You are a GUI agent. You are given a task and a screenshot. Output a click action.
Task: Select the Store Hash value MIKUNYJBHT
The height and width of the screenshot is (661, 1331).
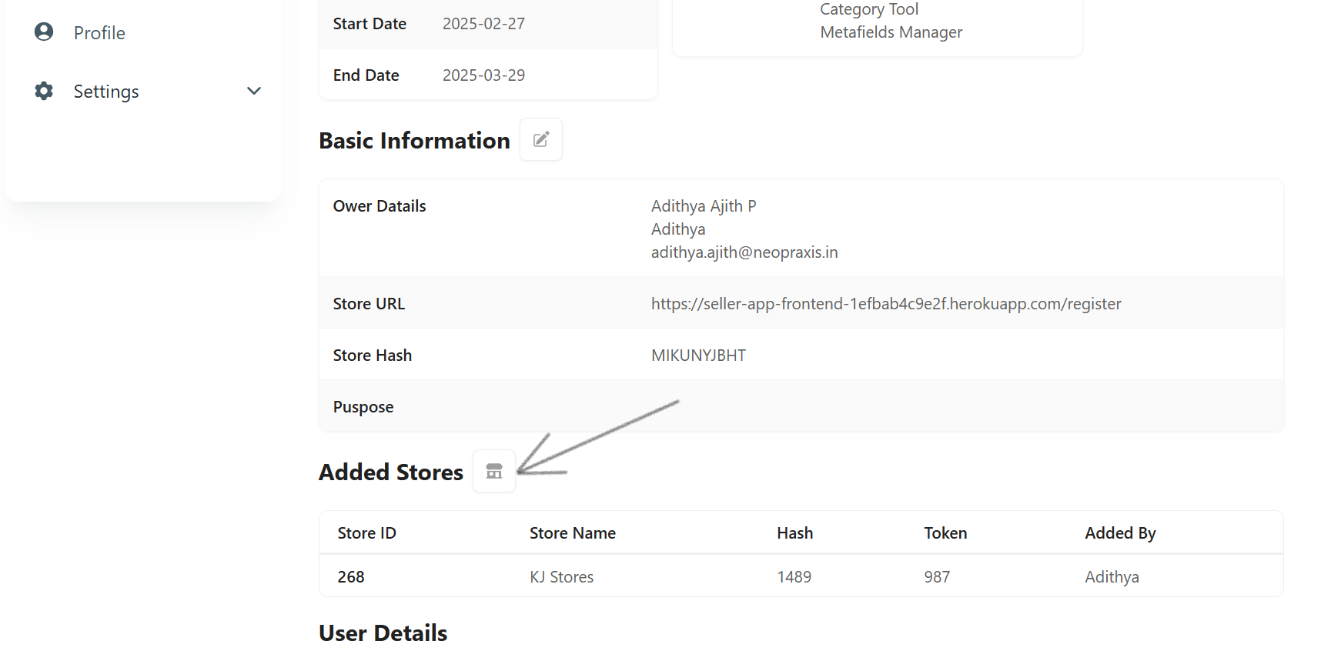(x=698, y=356)
